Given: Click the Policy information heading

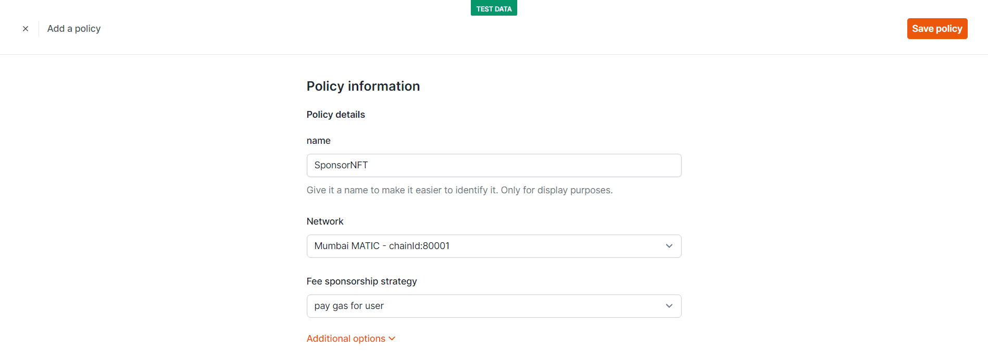Looking at the screenshot, I should click(x=363, y=86).
